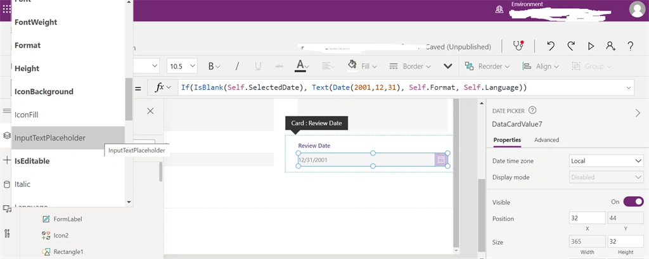Click the Redo arrow icon

pos(571,46)
